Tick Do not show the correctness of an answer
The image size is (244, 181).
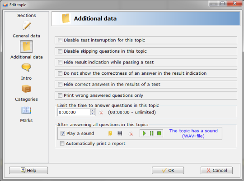60,73
